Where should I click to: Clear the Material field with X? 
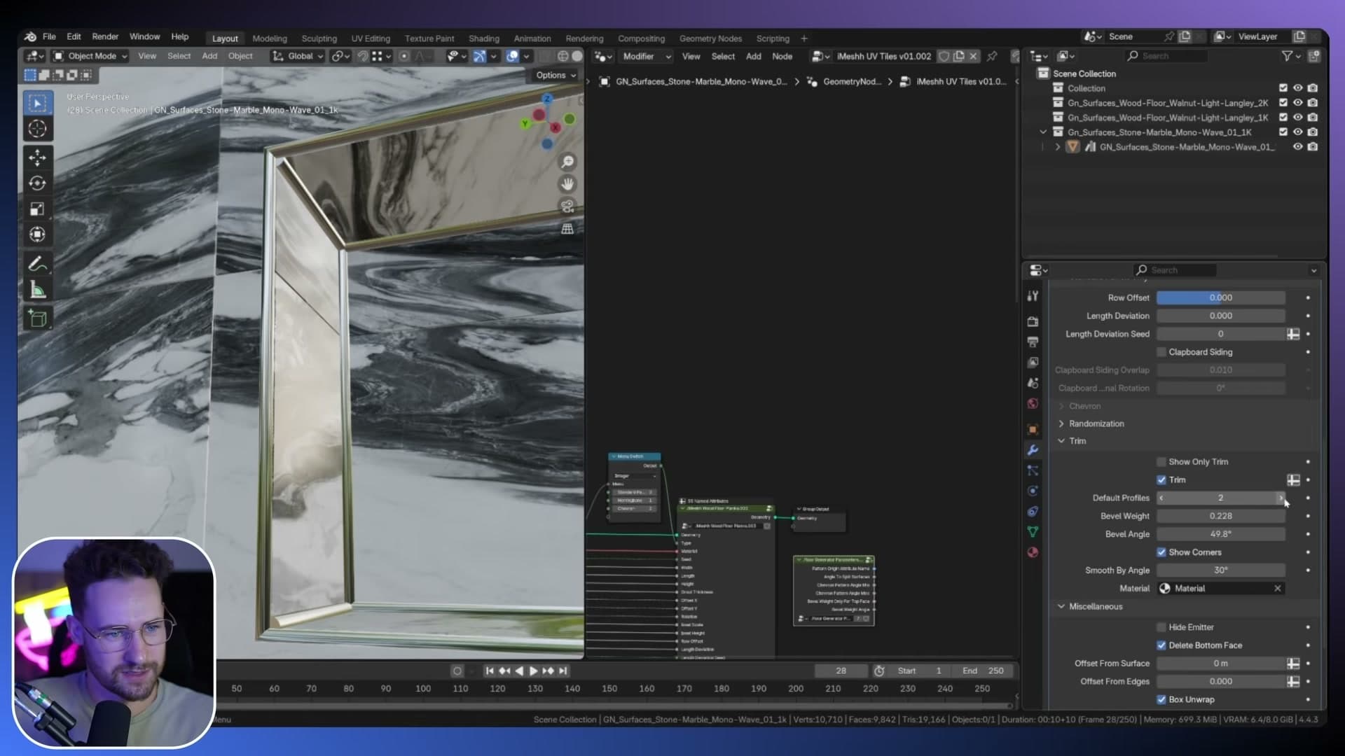[1278, 589]
